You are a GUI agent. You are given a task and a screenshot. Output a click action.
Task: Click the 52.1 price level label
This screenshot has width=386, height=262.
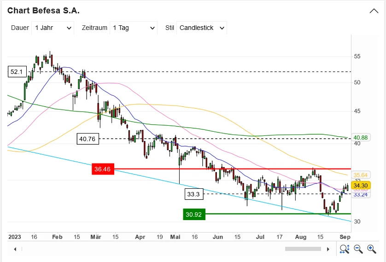[x=17, y=72]
